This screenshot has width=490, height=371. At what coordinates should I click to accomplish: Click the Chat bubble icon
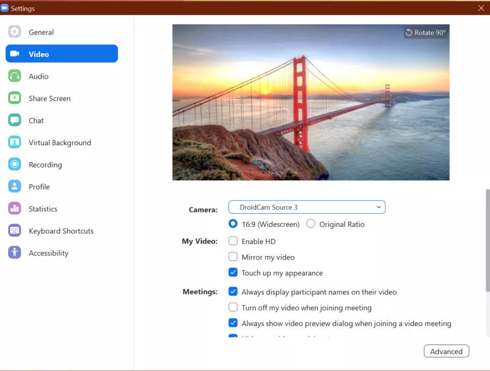15,120
